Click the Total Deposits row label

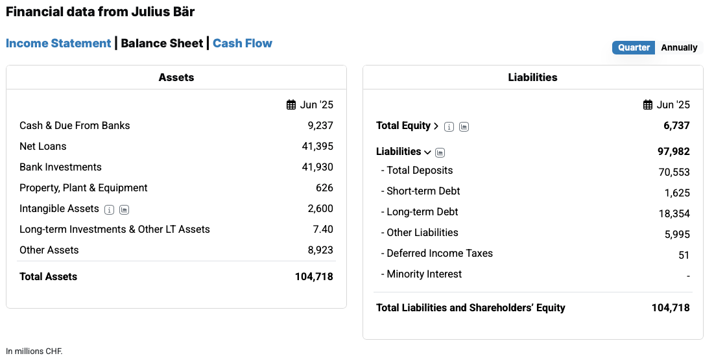tap(420, 171)
